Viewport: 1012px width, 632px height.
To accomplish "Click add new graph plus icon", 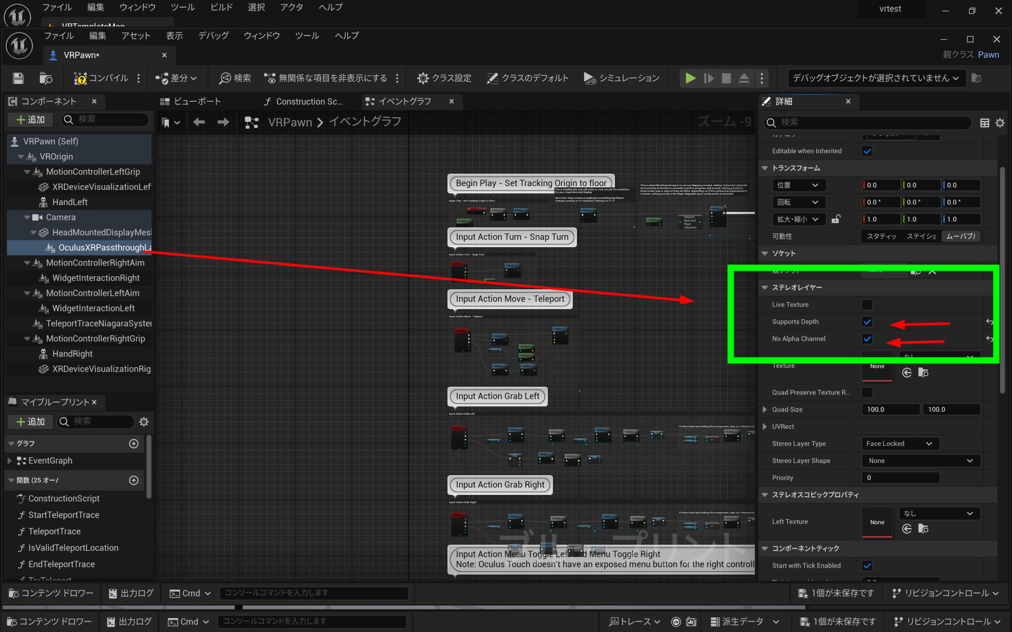I will click(x=134, y=444).
